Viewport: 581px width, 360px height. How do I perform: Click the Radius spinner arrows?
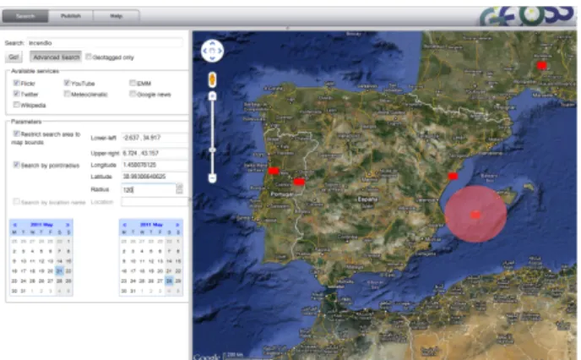pos(179,189)
